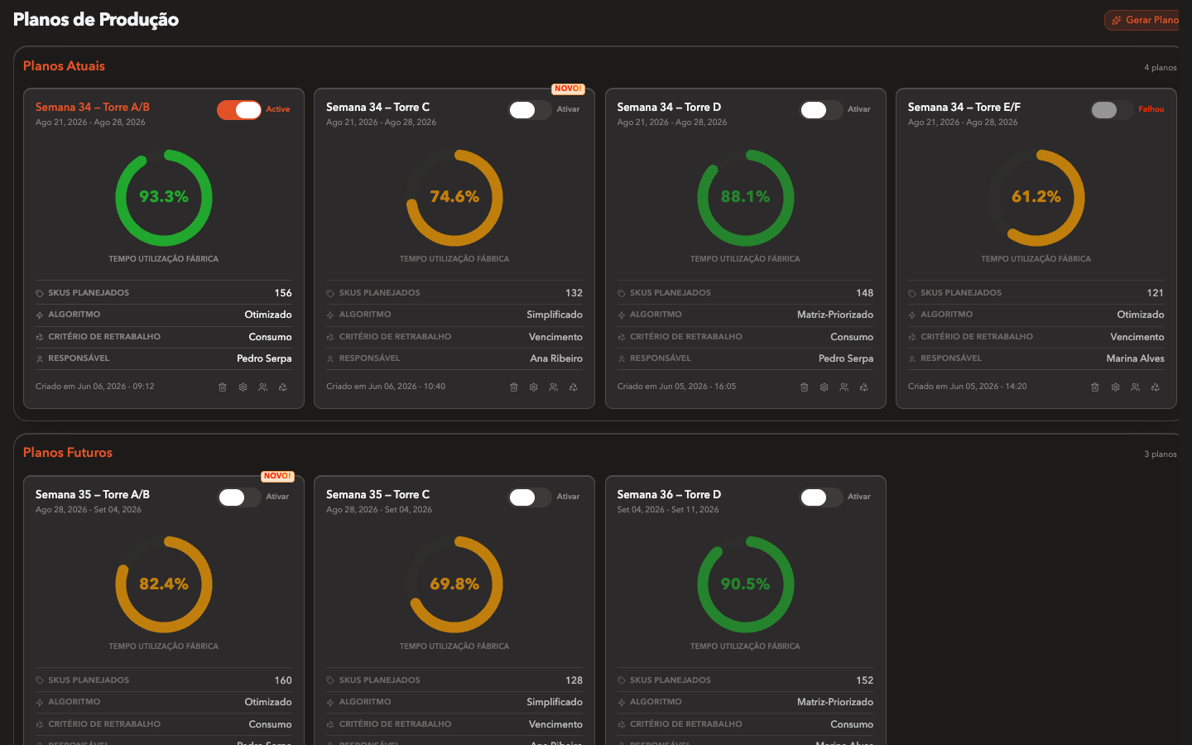1192x745 pixels.
Task: Open settings gear for Semana 34 – Torre A/B
Action: (x=243, y=387)
